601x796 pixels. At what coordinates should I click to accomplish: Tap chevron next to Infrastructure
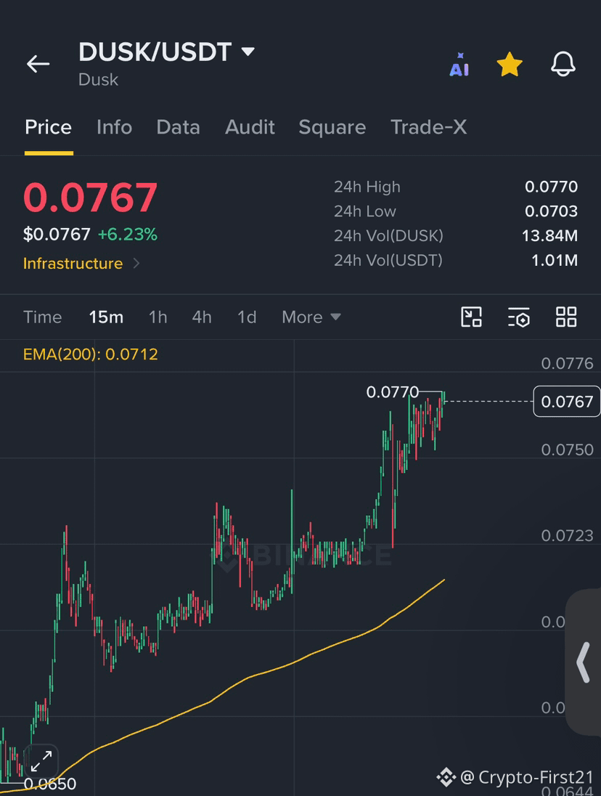pos(136,264)
